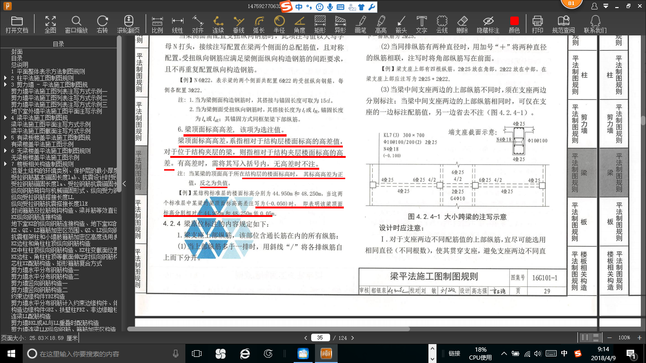Select the 弧长 arc length tool

[x=259, y=24]
